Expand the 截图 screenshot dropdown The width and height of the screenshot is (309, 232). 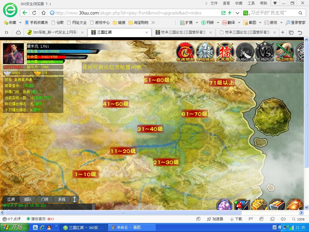click(260, 23)
